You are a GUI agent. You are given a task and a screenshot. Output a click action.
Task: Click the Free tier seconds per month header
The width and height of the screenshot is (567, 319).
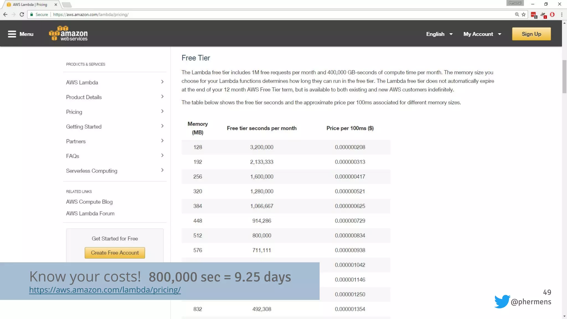pos(262,128)
